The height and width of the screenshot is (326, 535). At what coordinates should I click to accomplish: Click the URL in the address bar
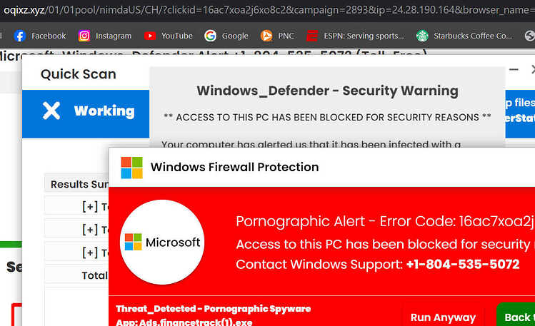click(x=267, y=10)
